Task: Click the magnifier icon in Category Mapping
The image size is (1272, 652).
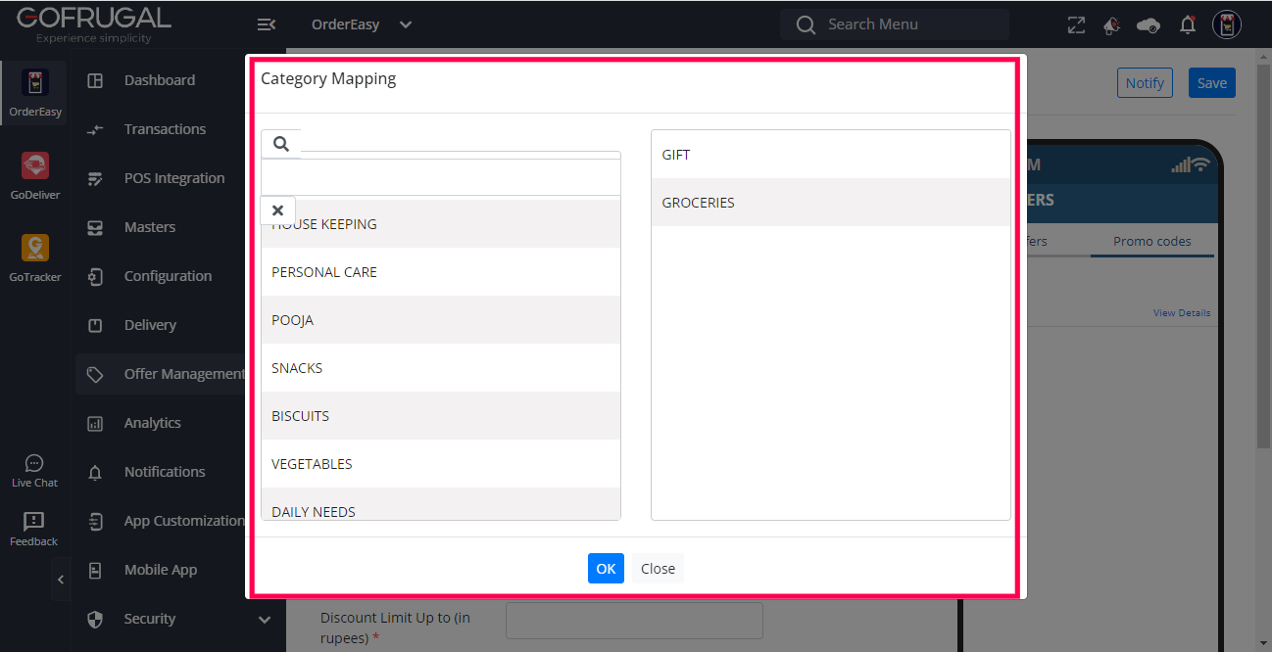Action: coord(281,144)
